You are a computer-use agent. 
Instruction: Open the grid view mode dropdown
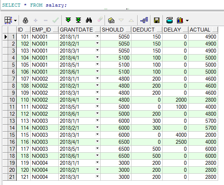15,21
